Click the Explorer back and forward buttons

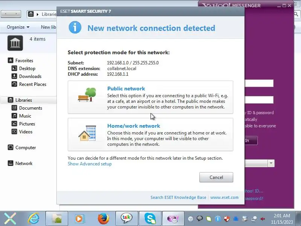pos(11,14)
